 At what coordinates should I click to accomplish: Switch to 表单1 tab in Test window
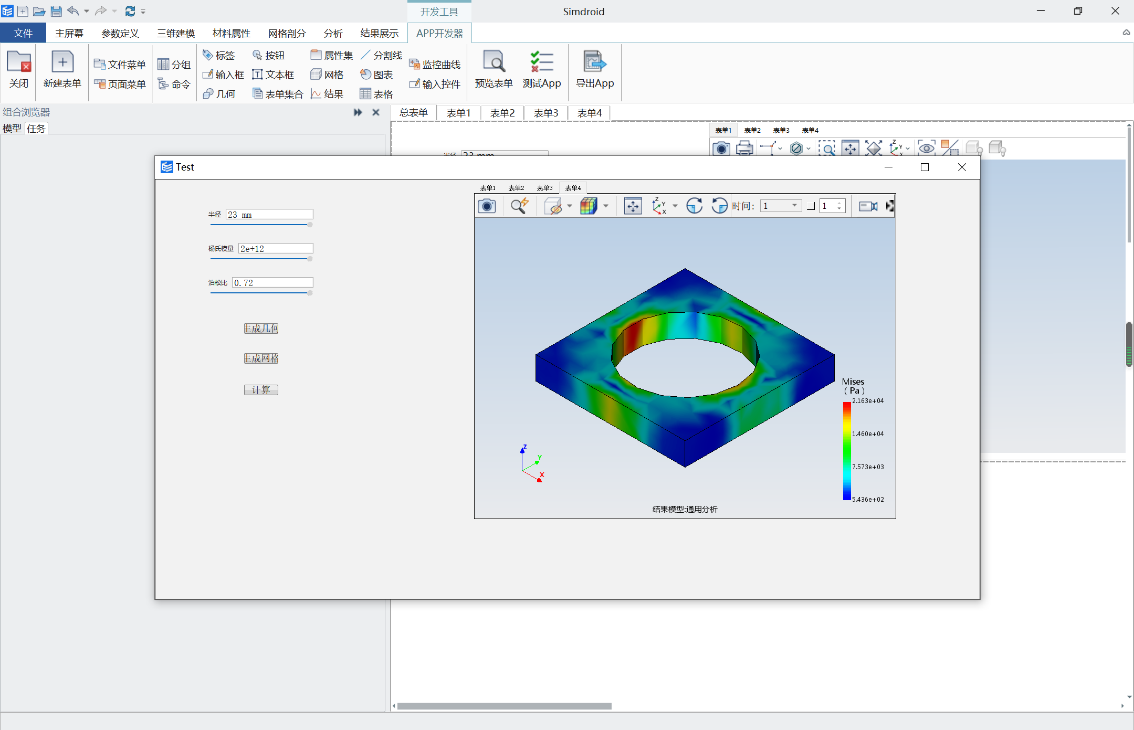coord(488,188)
